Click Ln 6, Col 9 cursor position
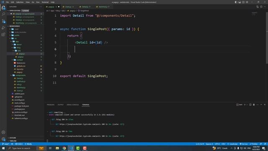This screenshot has height=151, width=268. point(200,144)
